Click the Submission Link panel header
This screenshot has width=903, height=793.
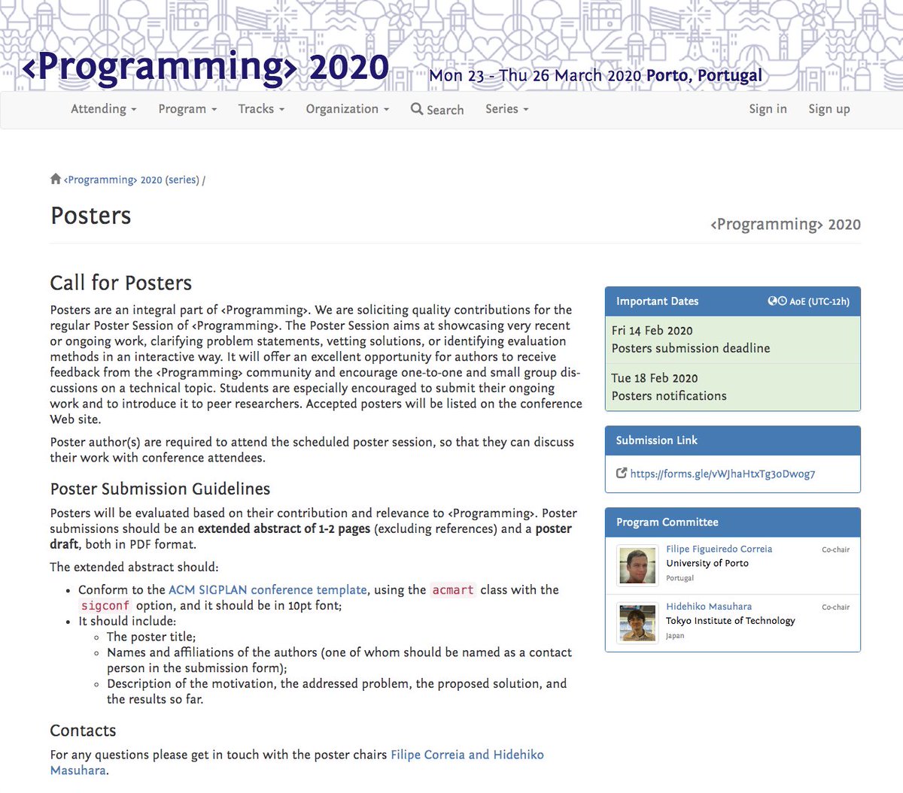pos(732,440)
